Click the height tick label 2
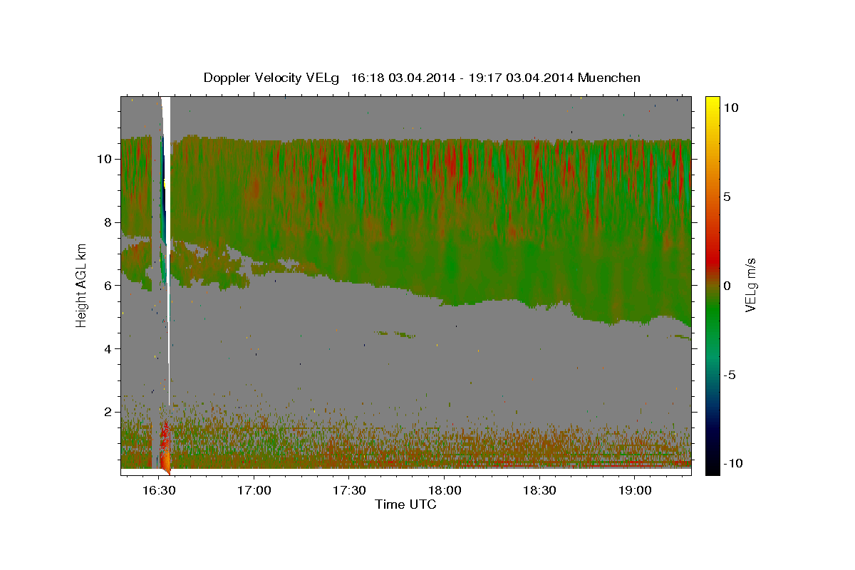Viewport: 855px width, 570px height. [108, 412]
